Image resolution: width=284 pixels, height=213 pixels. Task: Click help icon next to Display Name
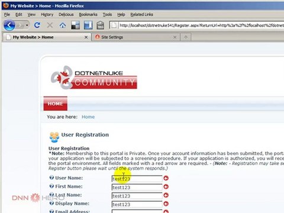(x=51, y=203)
